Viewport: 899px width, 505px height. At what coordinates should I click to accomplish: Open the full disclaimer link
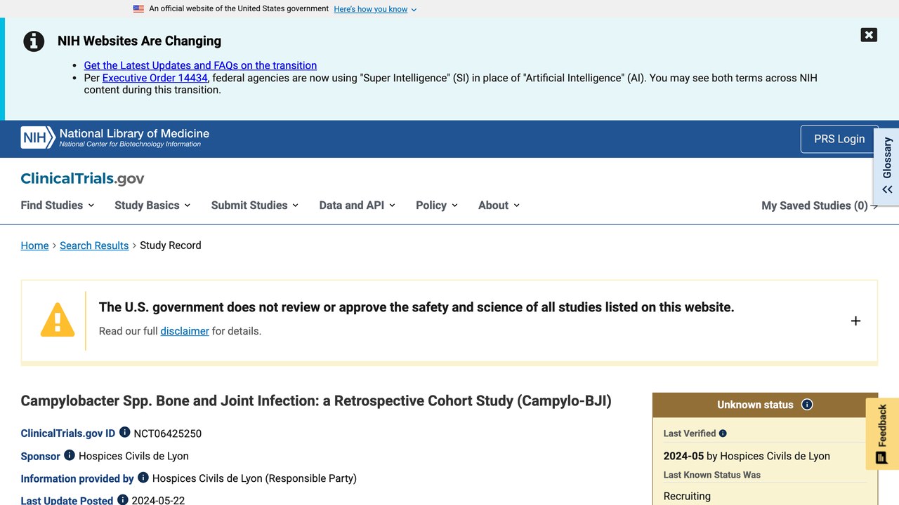point(185,331)
